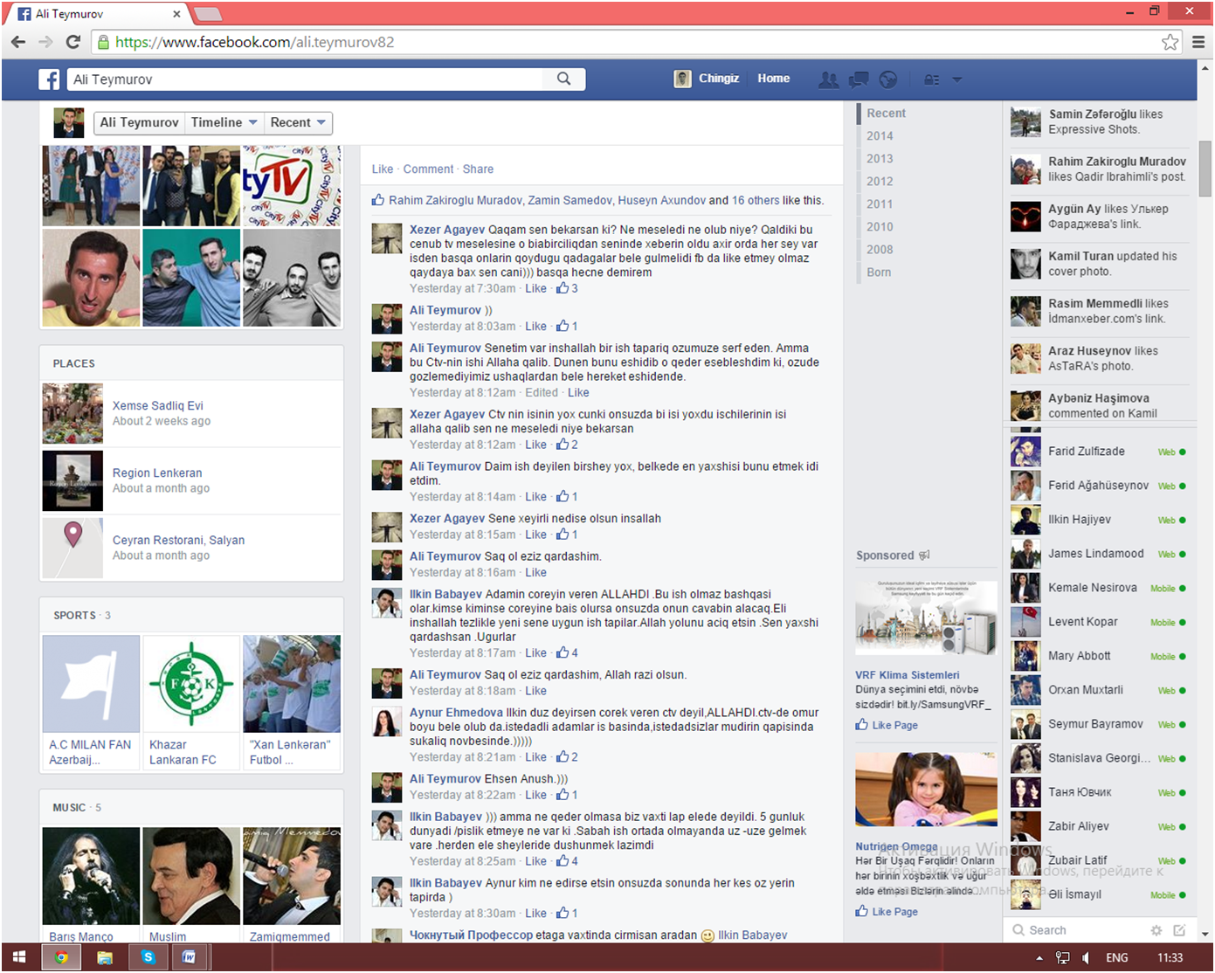Open the friend requests icon
Screen dimensions: 1215x973
(x=828, y=79)
